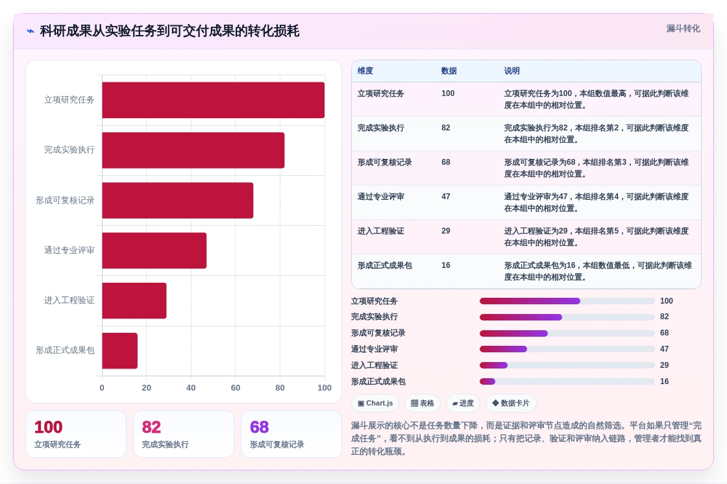Click the 立项研究任务 progress bar showing 100

coord(567,301)
